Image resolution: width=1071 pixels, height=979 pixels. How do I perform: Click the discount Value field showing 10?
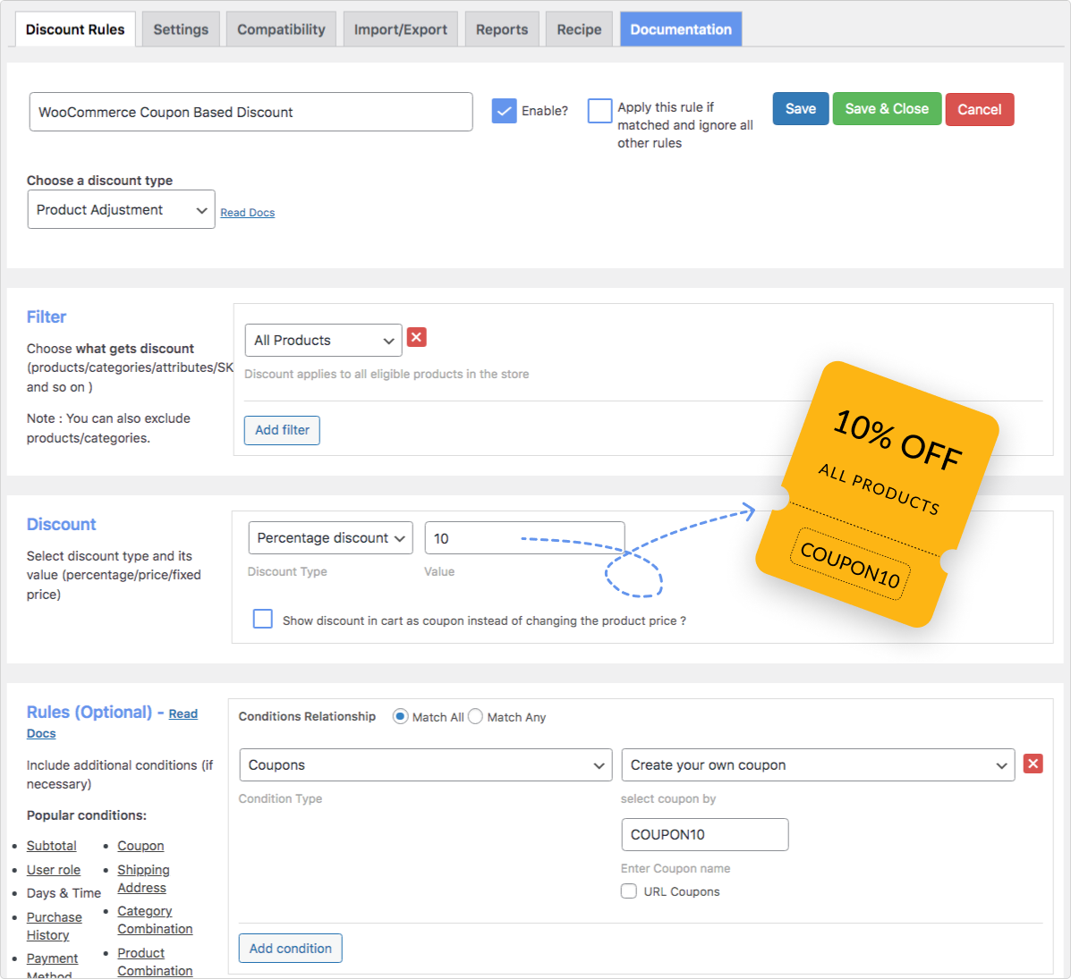(x=524, y=538)
